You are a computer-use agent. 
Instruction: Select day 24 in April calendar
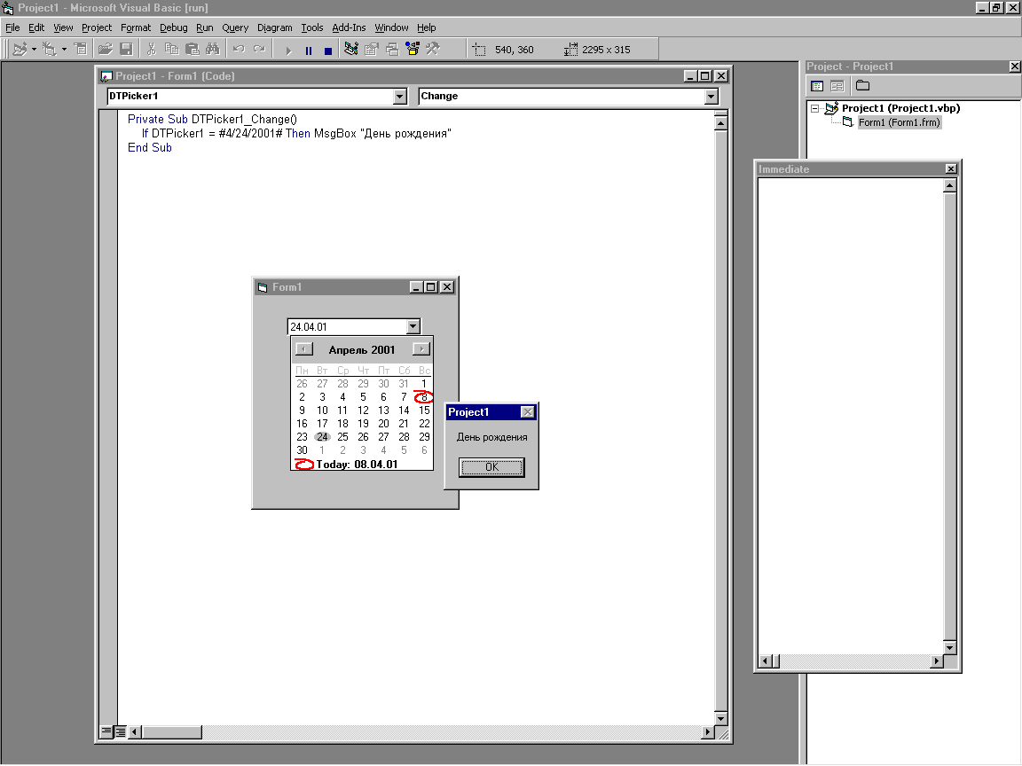pyautogui.click(x=322, y=437)
